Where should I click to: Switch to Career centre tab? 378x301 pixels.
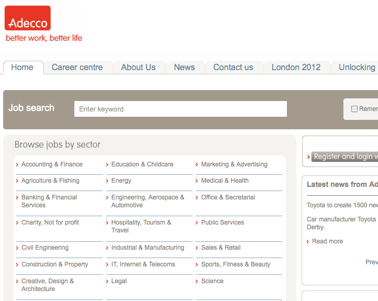pyautogui.click(x=77, y=67)
